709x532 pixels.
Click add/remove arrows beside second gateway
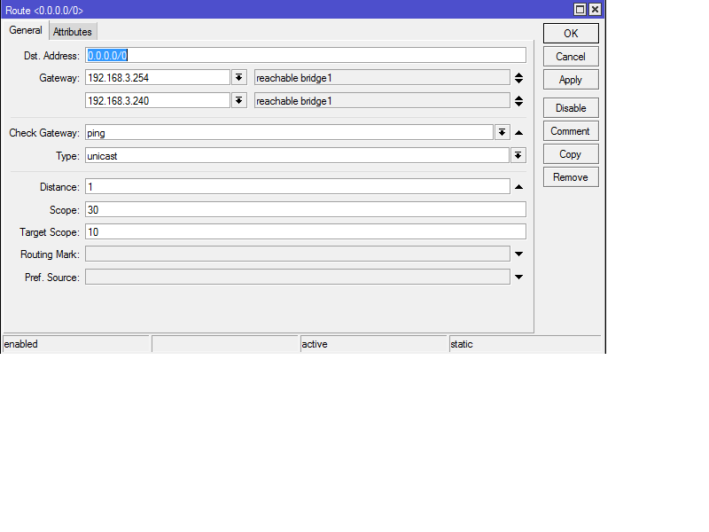click(518, 101)
